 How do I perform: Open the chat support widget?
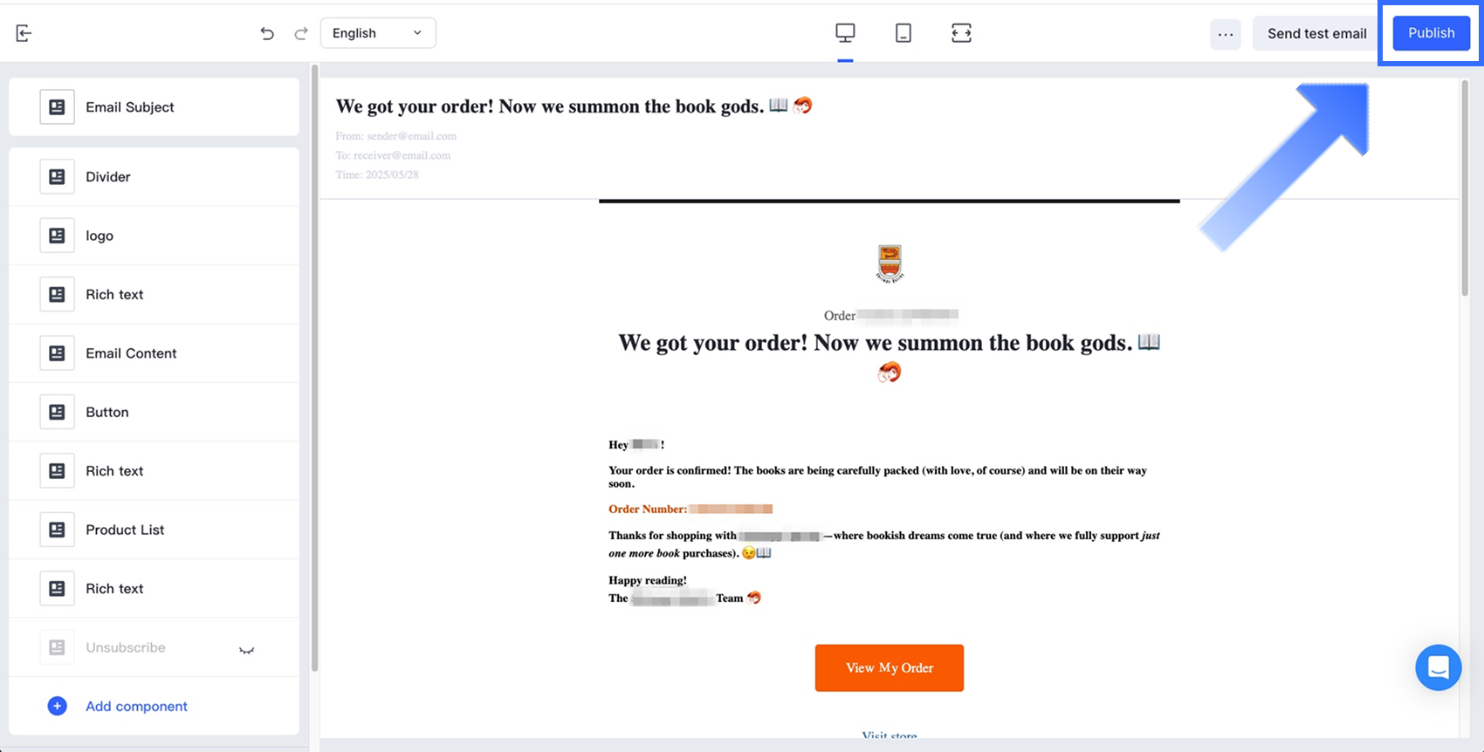tap(1438, 667)
